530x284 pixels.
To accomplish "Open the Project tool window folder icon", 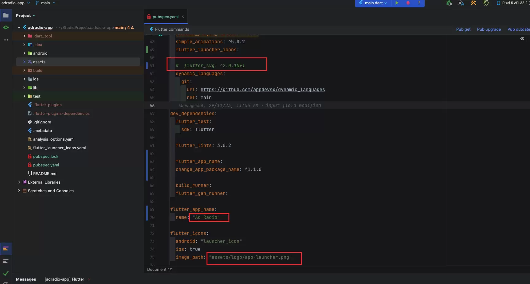I will click(6, 15).
